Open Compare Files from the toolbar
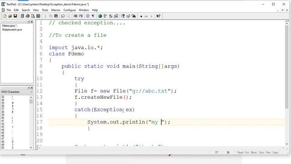 (116, 16)
